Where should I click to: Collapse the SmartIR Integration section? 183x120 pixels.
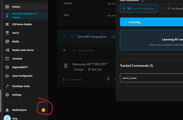[64, 37]
